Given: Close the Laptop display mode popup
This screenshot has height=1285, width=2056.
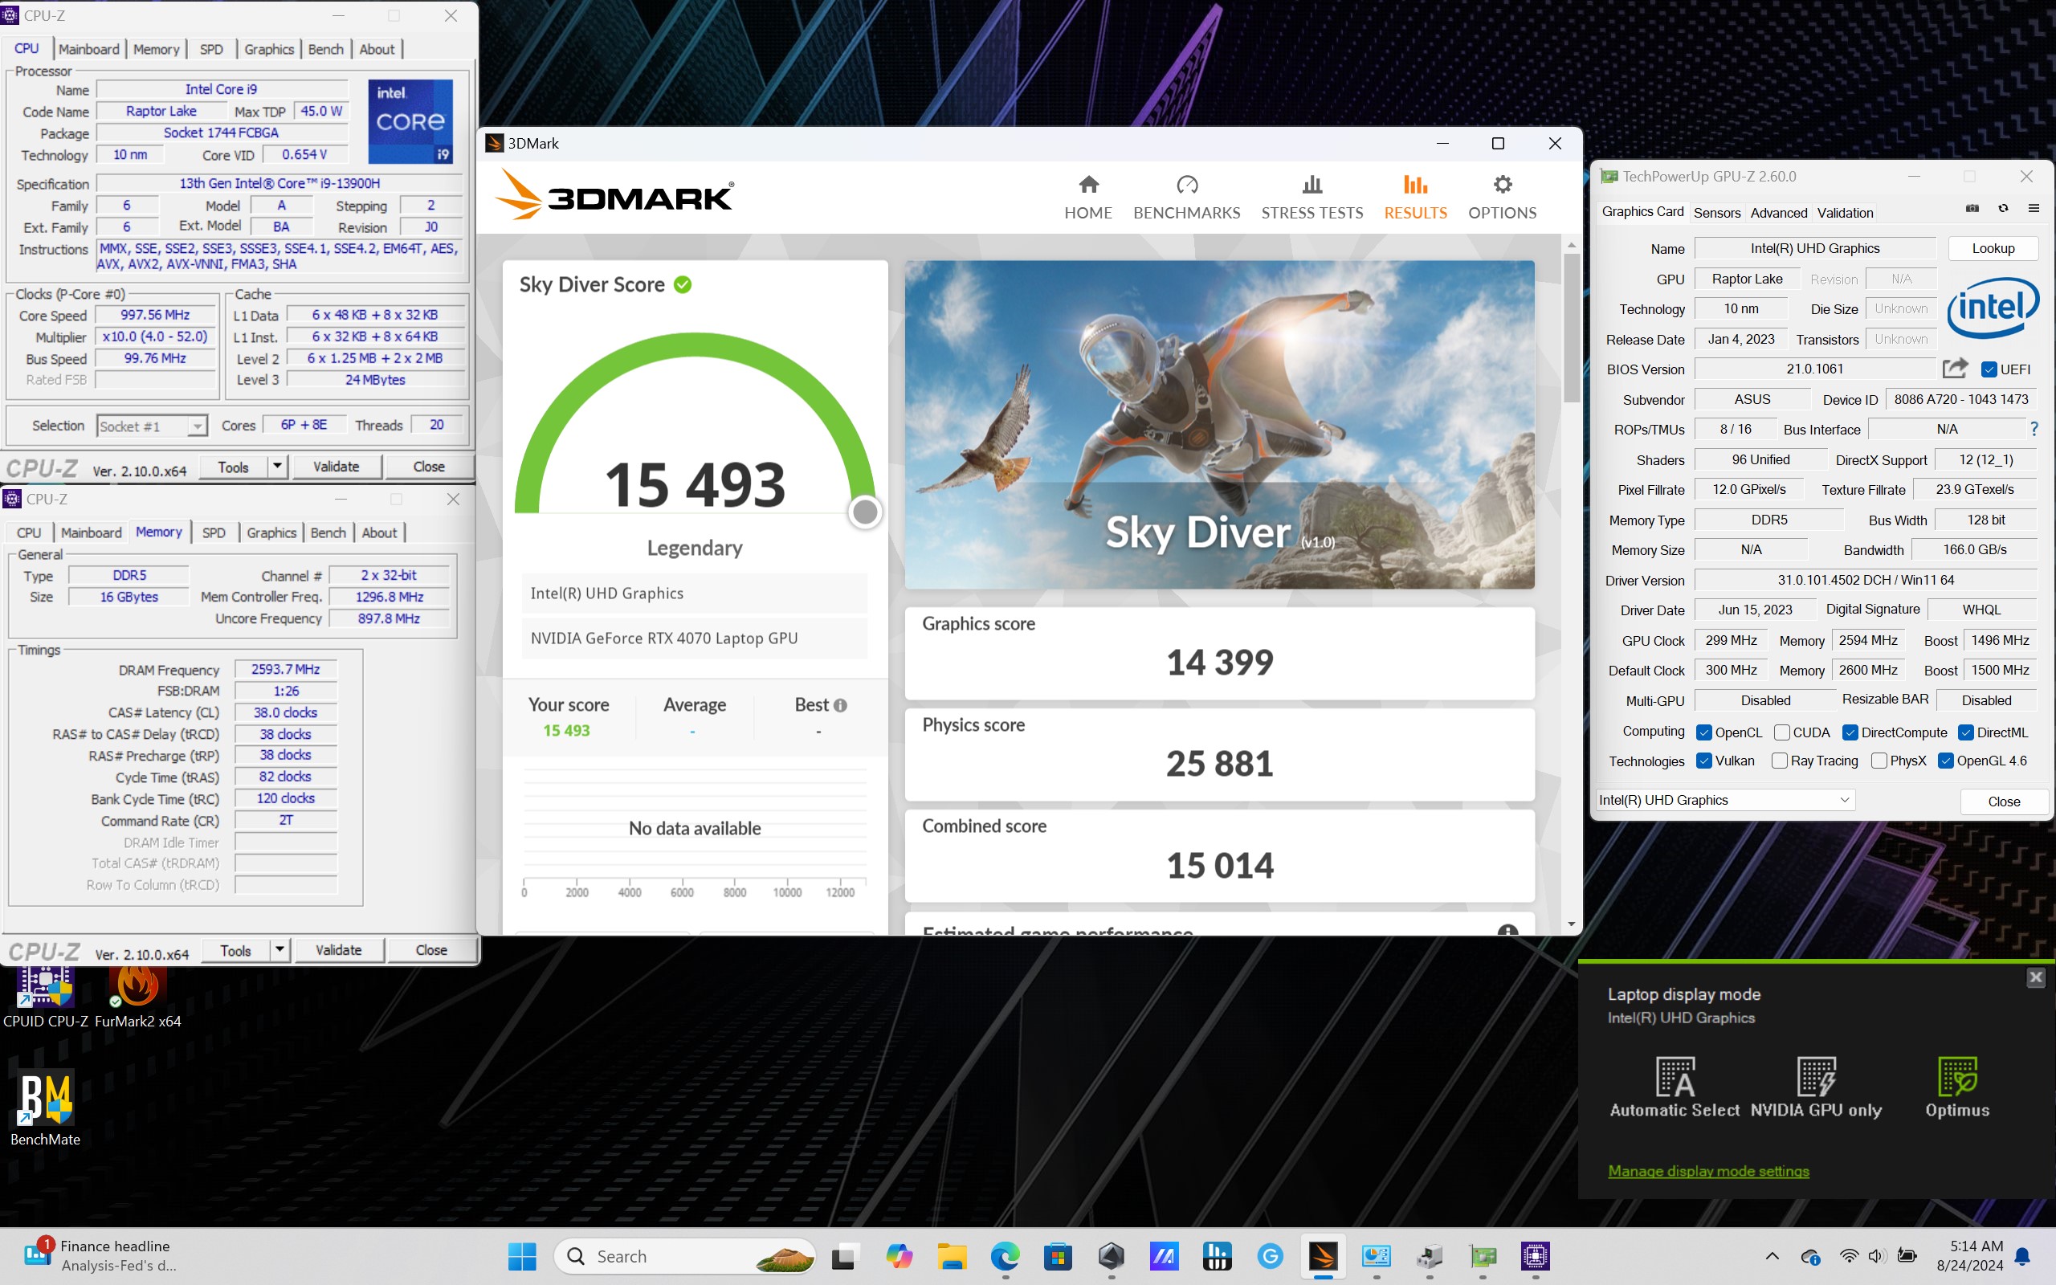Looking at the screenshot, I should pos(2036,977).
